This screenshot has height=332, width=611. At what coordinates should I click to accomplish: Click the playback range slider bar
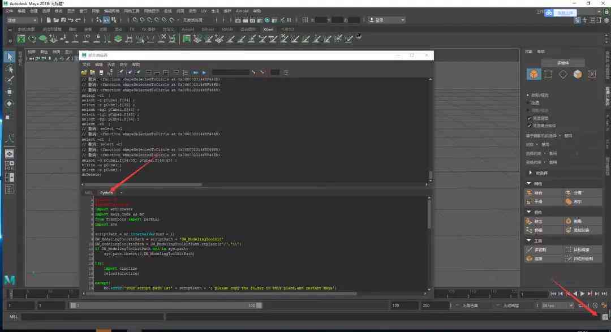(x=166, y=305)
